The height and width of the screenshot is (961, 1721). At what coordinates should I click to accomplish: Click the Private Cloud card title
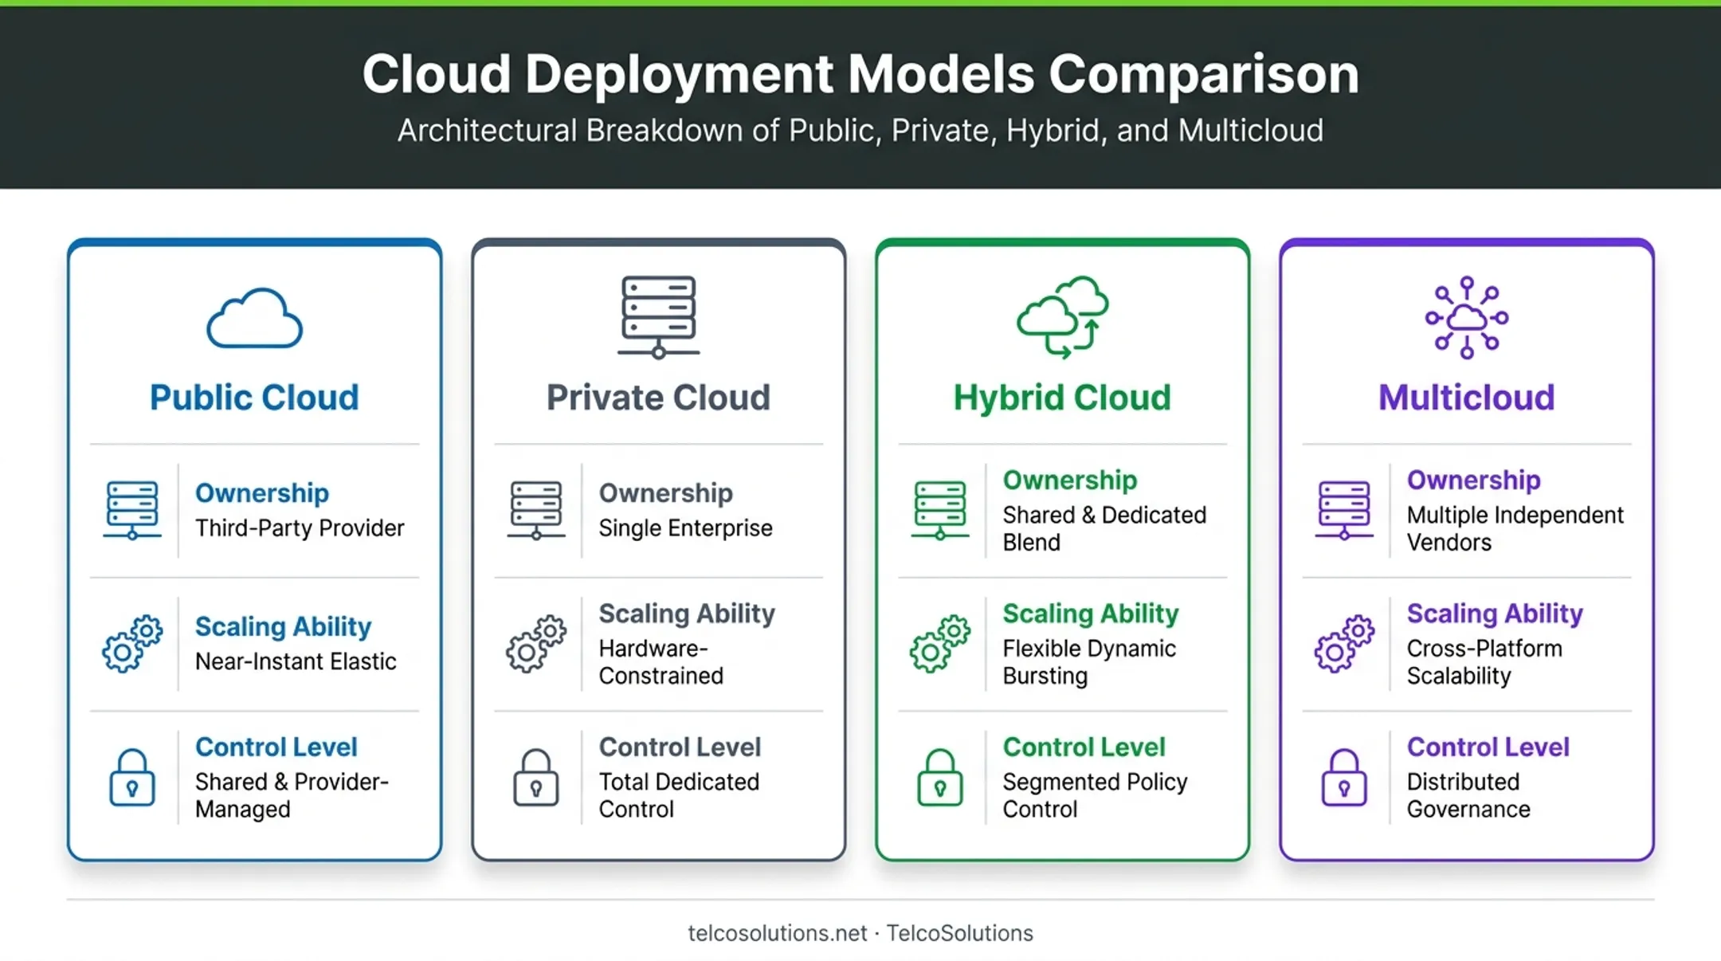[658, 398]
